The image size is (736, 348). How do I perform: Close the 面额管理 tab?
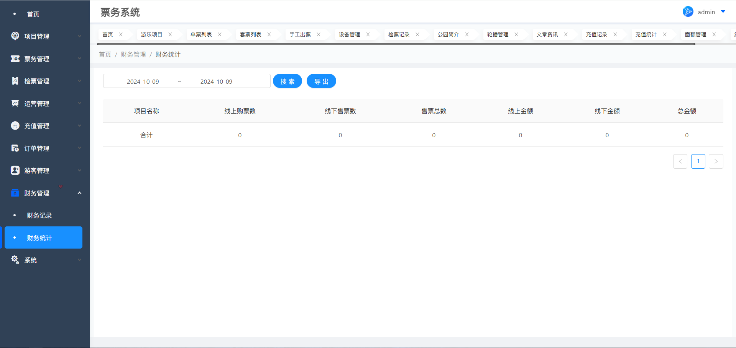point(714,34)
